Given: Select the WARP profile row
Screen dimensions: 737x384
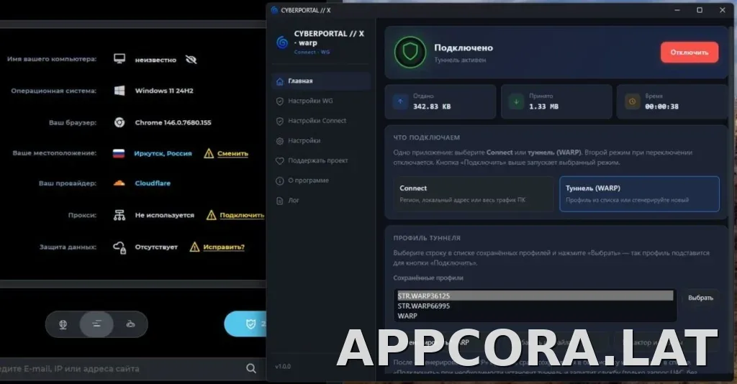Looking at the screenshot, I should coord(535,316).
